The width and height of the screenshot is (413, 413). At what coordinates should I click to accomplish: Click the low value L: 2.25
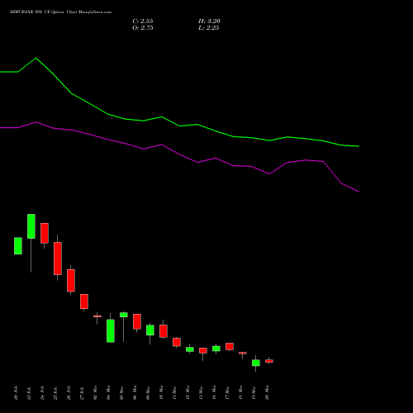209,28
